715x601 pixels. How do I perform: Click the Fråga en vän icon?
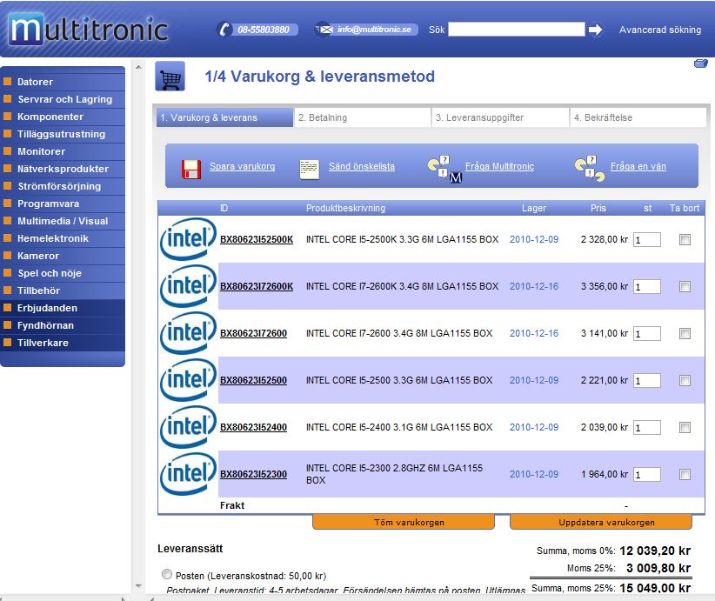(590, 168)
